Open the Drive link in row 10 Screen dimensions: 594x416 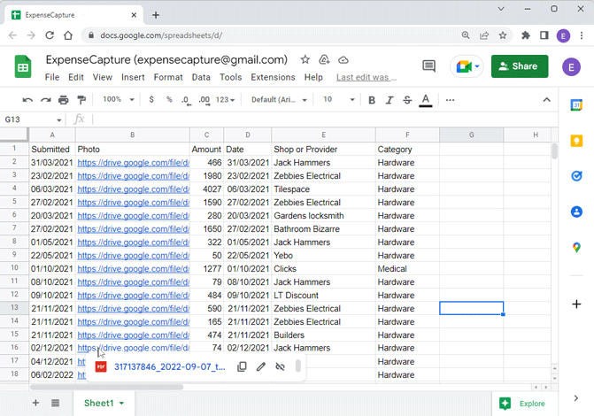(133, 269)
